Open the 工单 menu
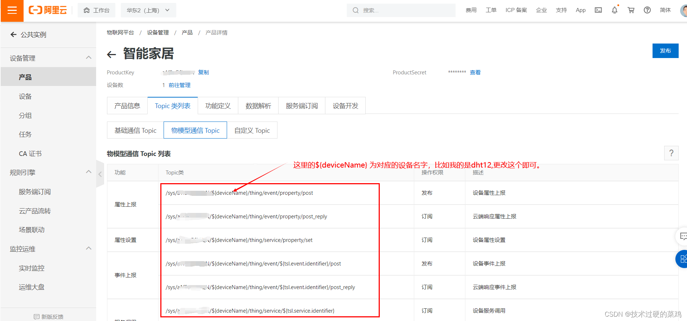The height and width of the screenshot is (321, 687). click(491, 10)
